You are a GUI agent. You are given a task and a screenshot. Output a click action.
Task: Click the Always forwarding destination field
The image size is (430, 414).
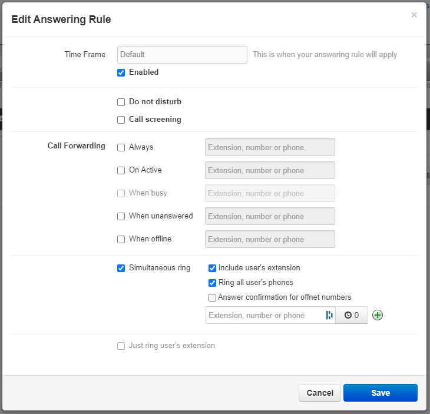pyautogui.click(x=270, y=147)
